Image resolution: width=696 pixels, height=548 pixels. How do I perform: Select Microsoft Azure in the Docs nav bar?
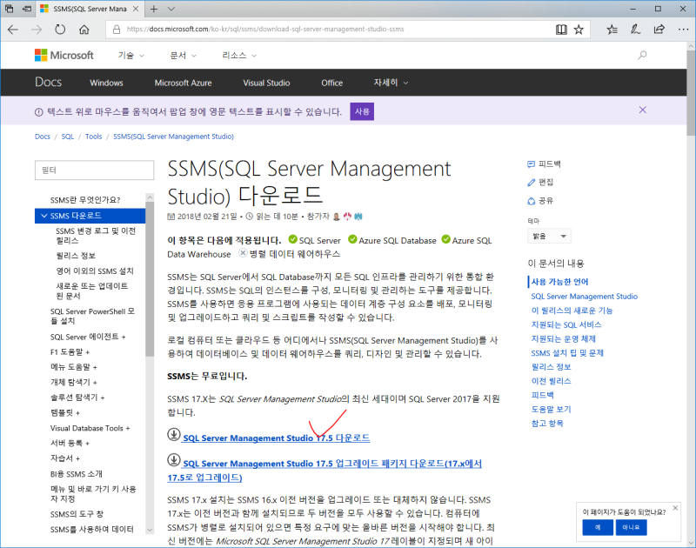(x=184, y=83)
